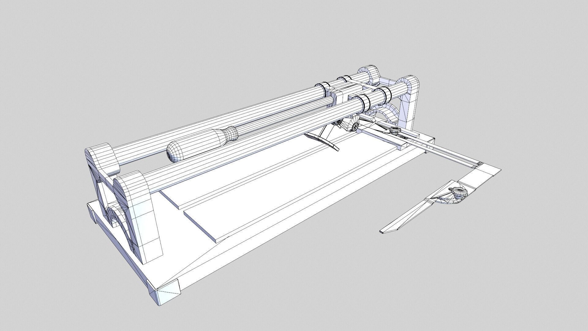The height and width of the screenshot is (331, 588).
Task: Pick the small knob on the sliding square guide
Action: 395,131
